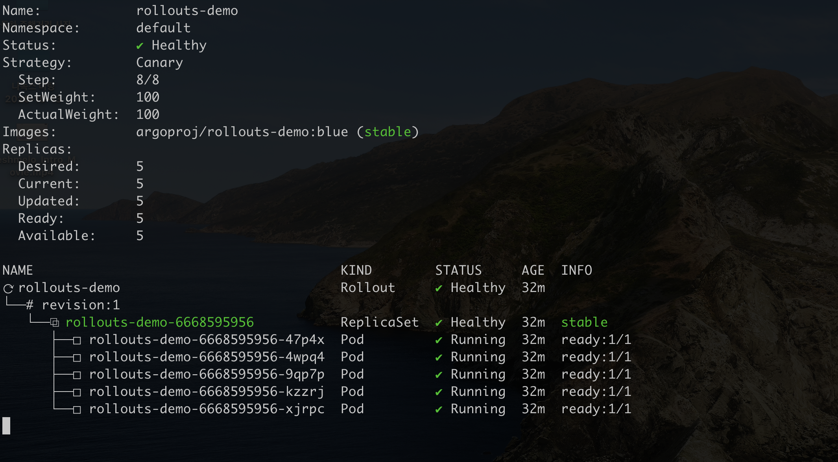Image resolution: width=838 pixels, height=462 pixels.
Task: Click the rollout refresh icon beside rollouts-demo
Action: [9, 288]
